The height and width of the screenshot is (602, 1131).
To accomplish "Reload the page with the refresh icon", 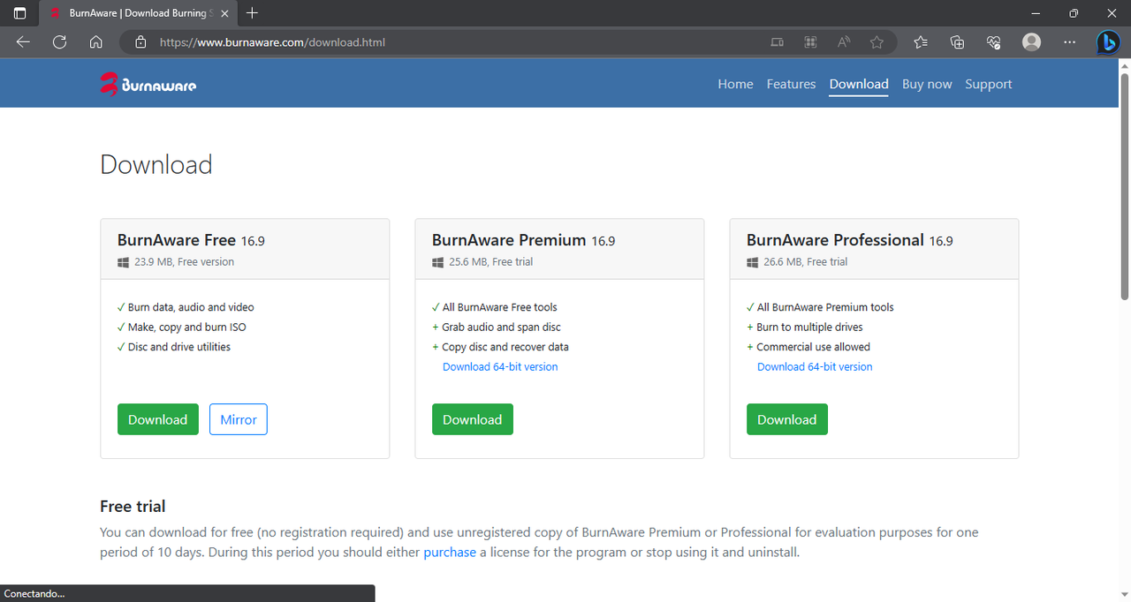I will [60, 41].
